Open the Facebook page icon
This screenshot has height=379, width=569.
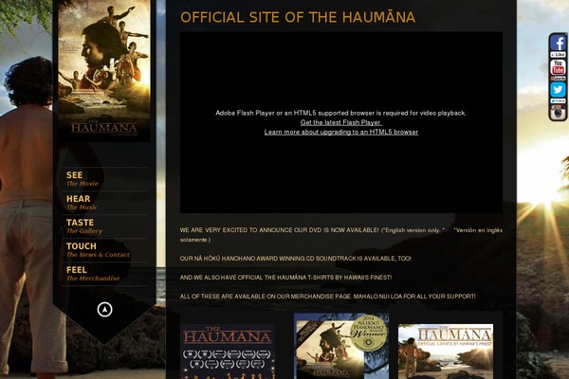558,43
